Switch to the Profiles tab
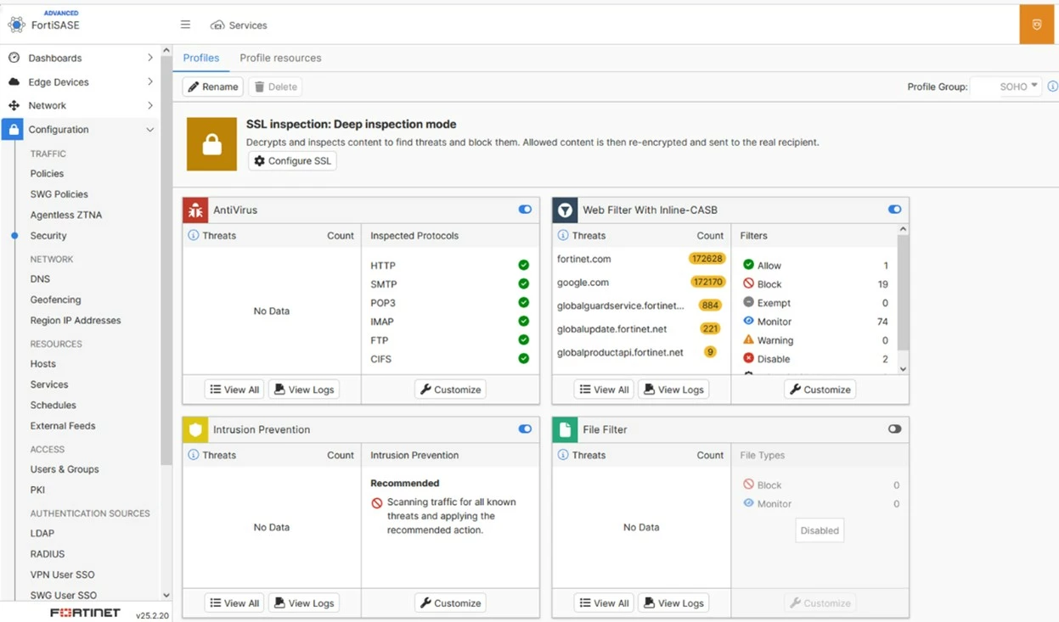 (201, 58)
